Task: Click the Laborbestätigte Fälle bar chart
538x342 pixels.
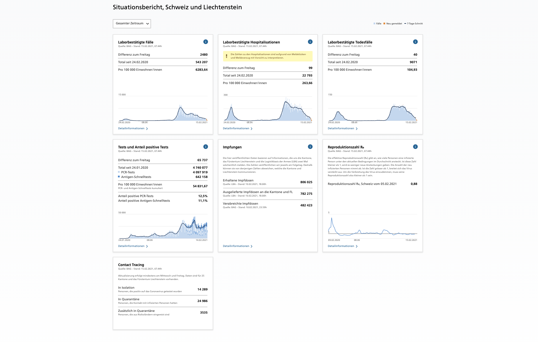Action: [x=163, y=108]
